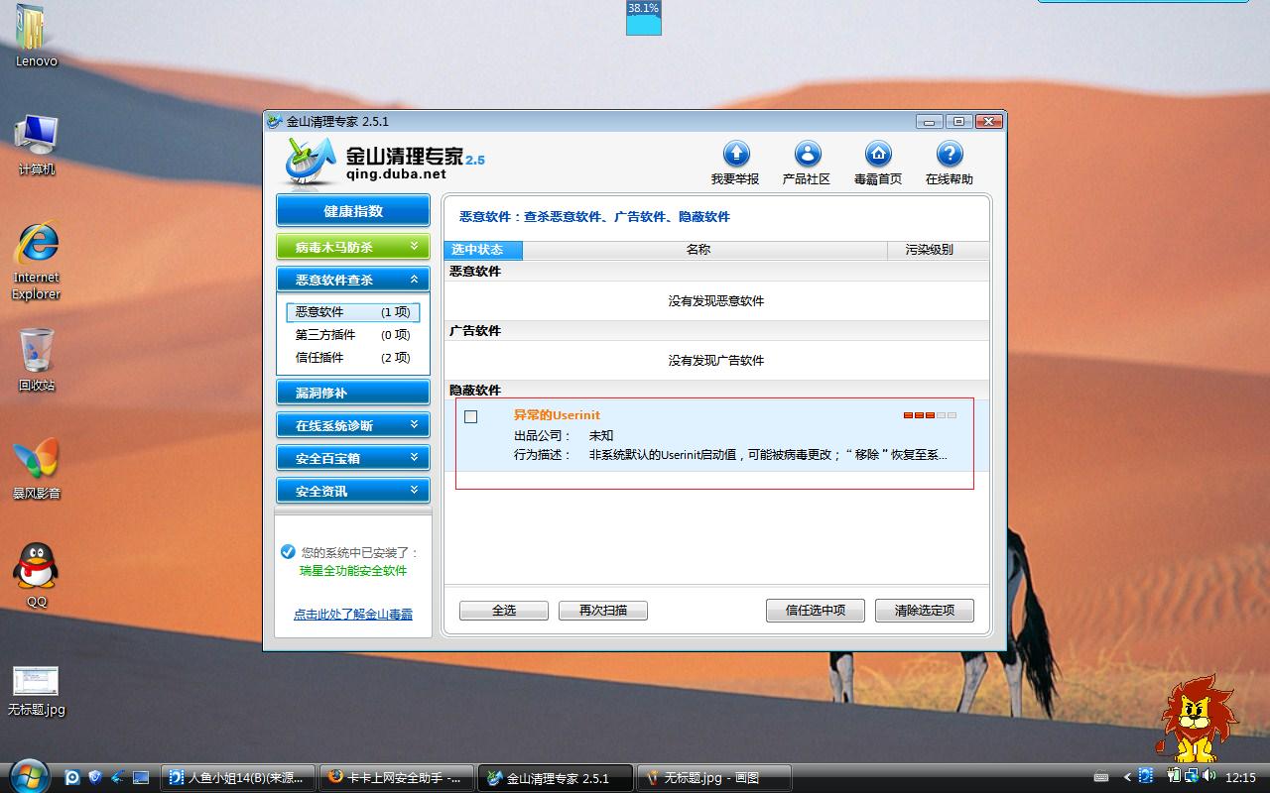Viewport: 1270px width, 793px height.
Task: Click the qing.duba.net address text
Action: tap(396, 173)
